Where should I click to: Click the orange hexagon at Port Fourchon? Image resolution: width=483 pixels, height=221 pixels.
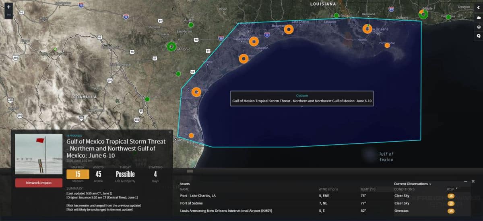pos(387,45)
